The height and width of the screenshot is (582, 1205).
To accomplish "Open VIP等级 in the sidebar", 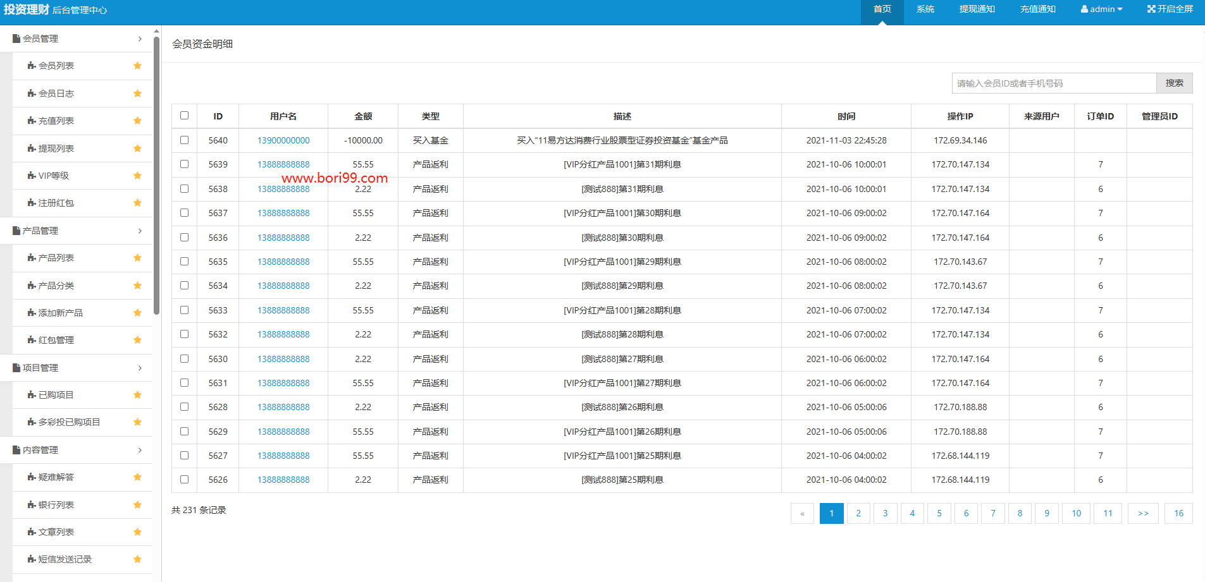I will (x=82, y=176).
